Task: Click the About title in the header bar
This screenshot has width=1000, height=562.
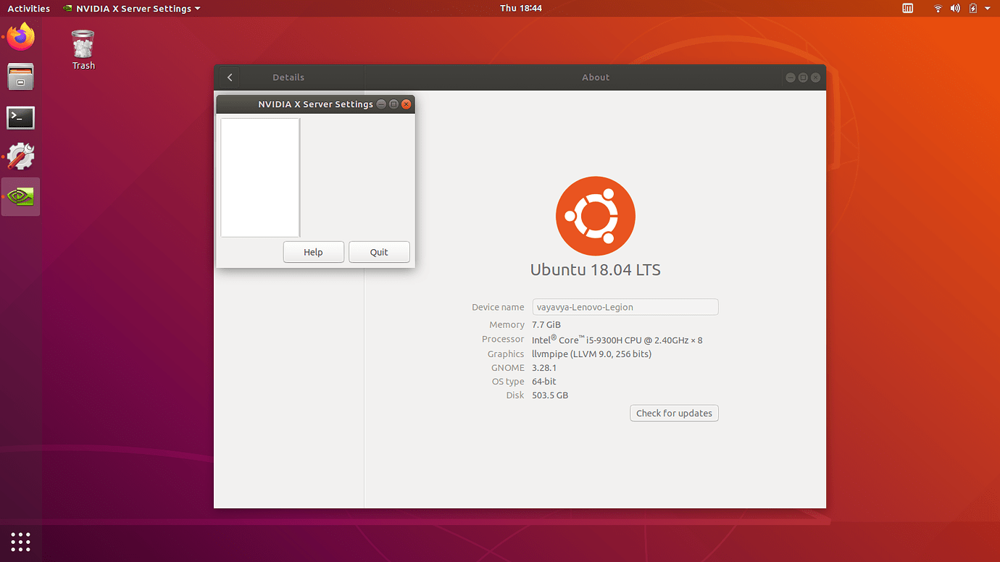Action: coord(596,77)
